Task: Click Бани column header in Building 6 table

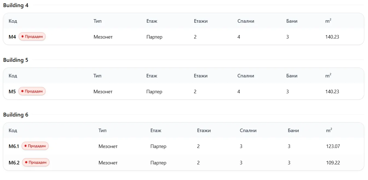Action: point(293,130)
